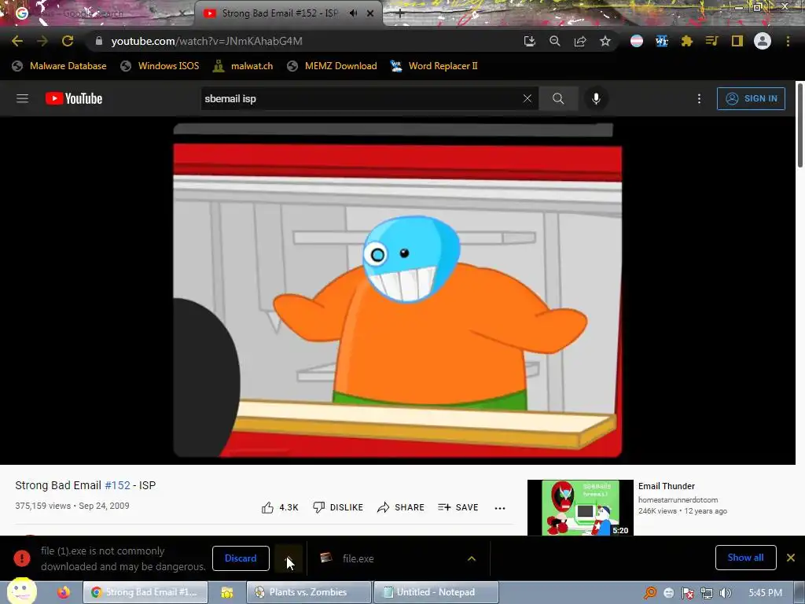Click the address bar URL
Screen dimensions: 805x604
click(207, 41)
